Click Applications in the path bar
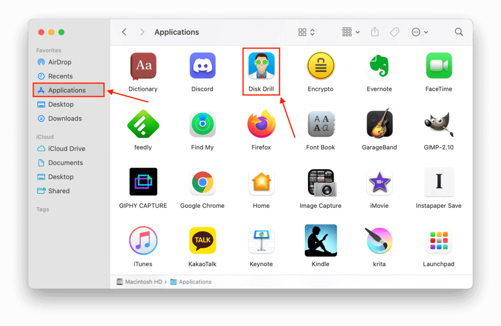Viewport: 501px width, 326px height. 191,282
